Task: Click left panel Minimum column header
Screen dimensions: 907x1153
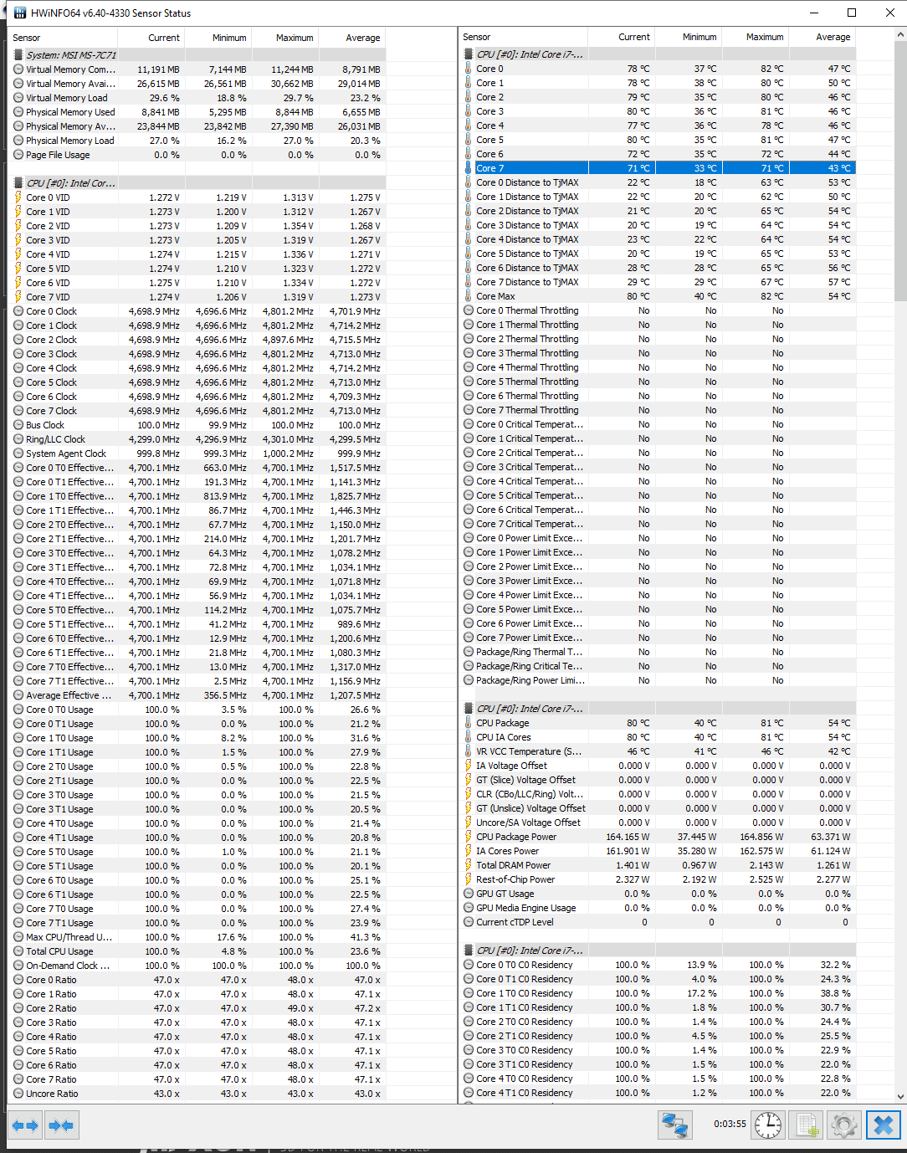Action: pos(218,38)
